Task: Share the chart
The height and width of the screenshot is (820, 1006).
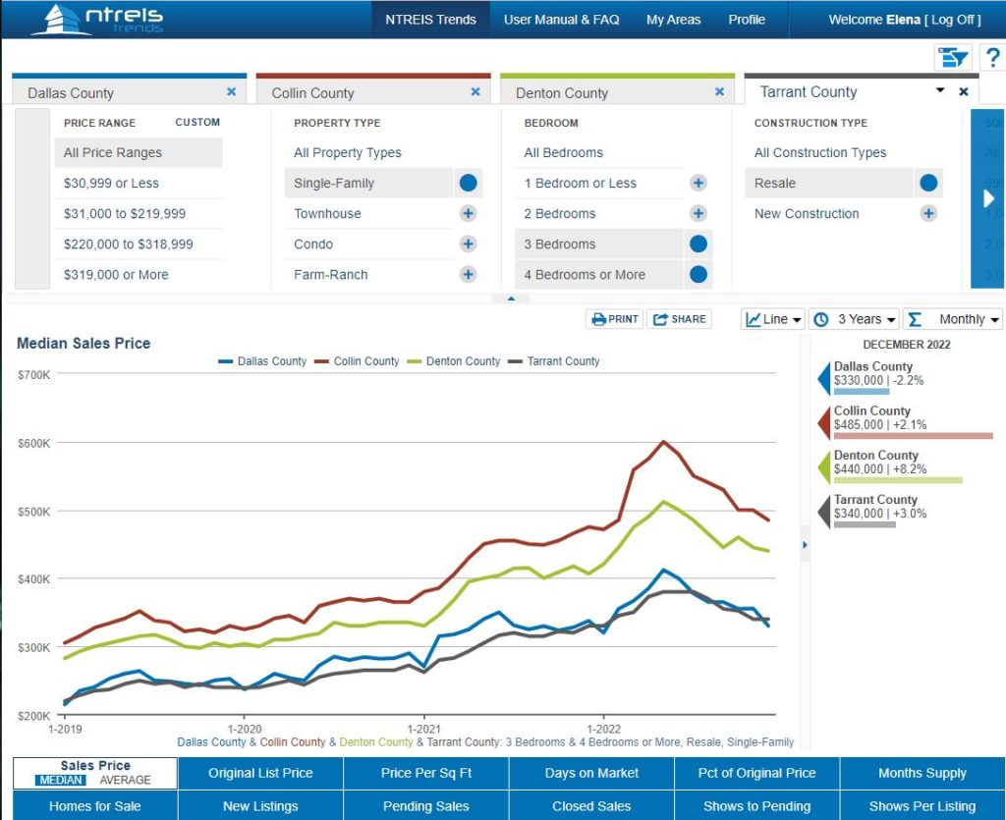Action: [x=680, y=318]
